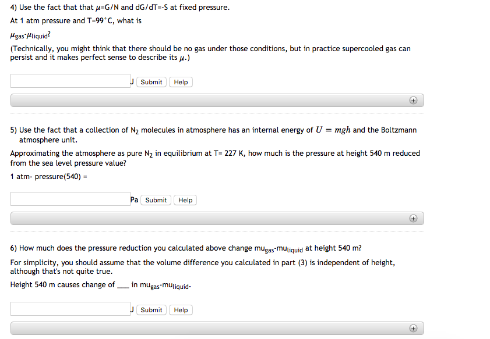Expand the gray bar below question 6
The height and width of the screenshot is (339, 490).
(217, 328)
